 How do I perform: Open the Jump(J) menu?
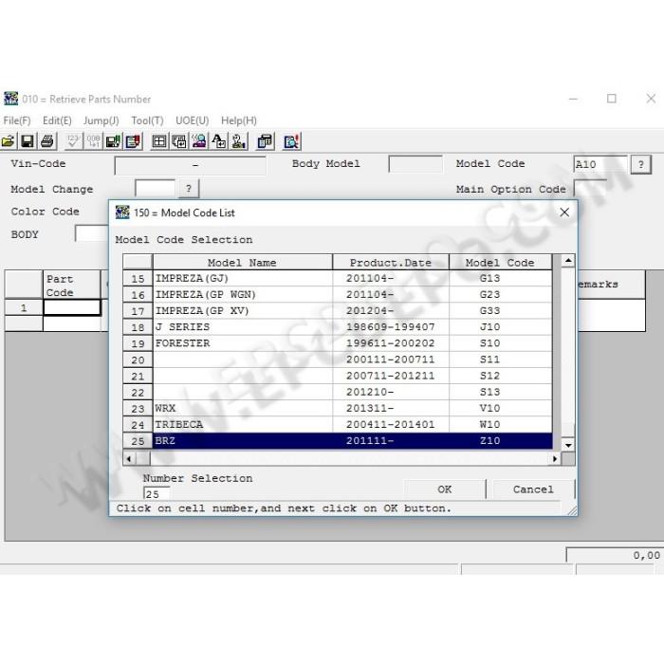click(x=101, y=120)
